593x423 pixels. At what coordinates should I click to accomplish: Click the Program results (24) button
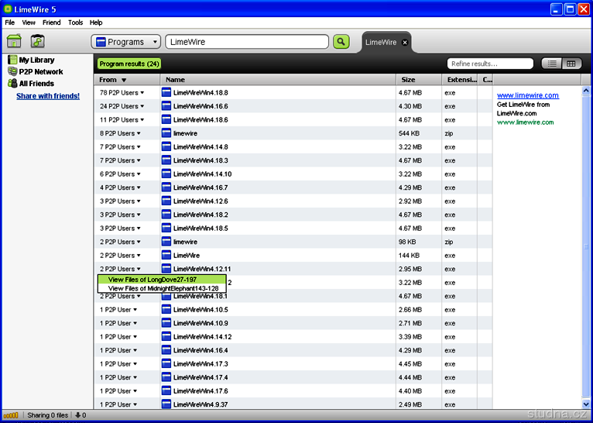129,64
